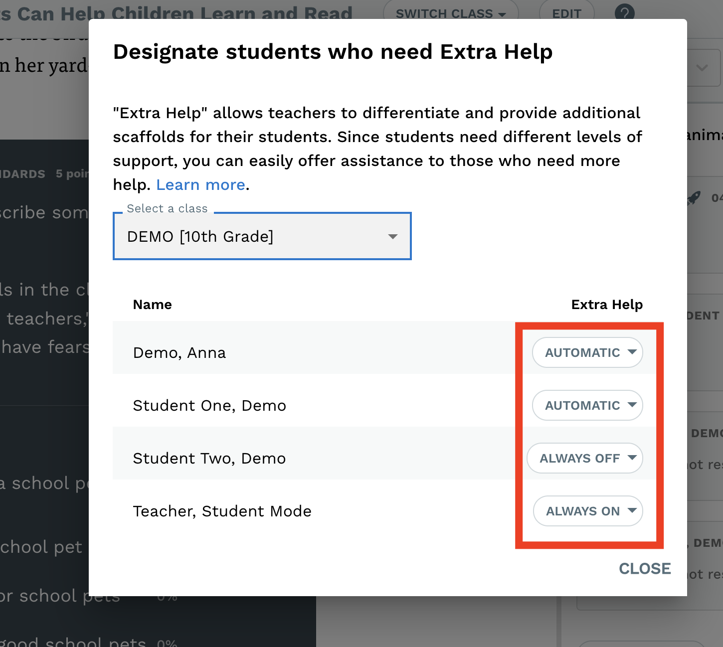Click the rocket icon in background panel
The height and width of the screenshot is (647, 723).
coord(694,198)
